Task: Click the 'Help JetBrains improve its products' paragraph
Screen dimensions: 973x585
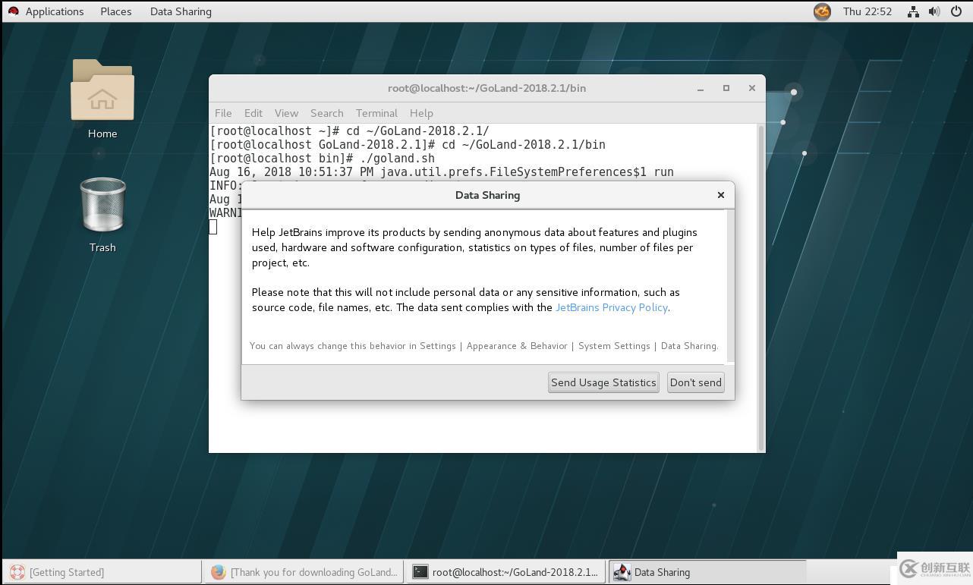Action: pyautogui.click(x=474, y=247)
